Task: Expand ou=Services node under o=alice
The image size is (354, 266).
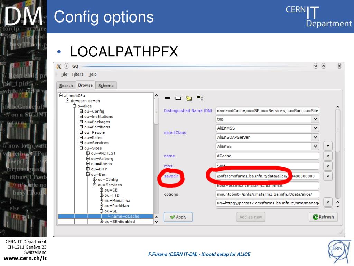Action: [81, 142]
